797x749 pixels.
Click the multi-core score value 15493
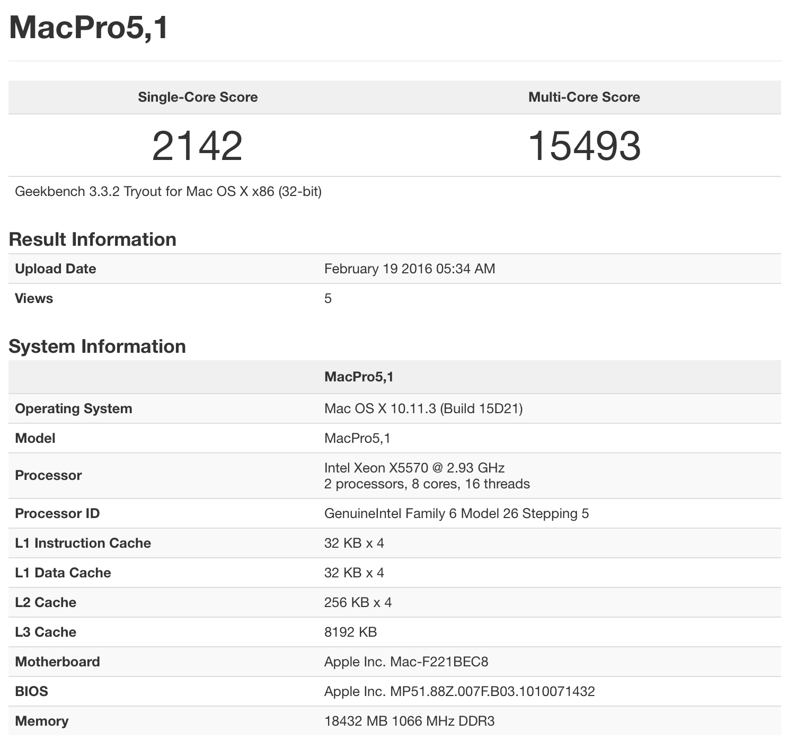[585, 146]
